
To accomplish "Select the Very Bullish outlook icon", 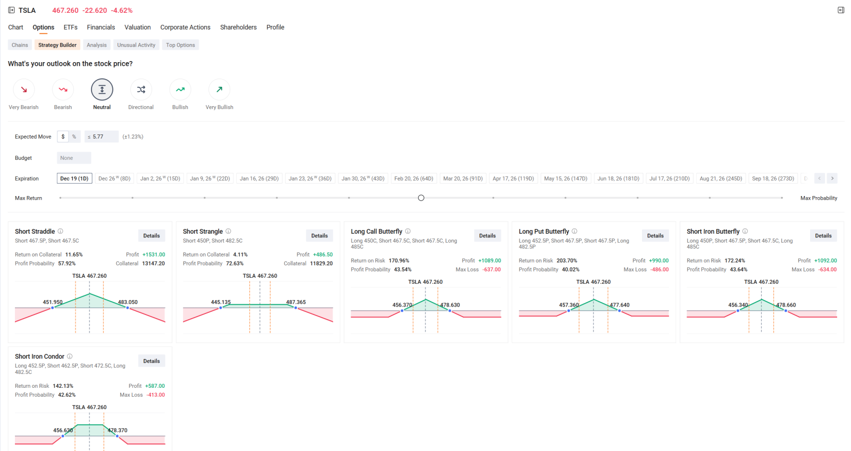I will (220, 90).
